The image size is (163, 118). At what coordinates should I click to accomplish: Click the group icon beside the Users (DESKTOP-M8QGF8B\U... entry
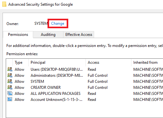(10, 69)
